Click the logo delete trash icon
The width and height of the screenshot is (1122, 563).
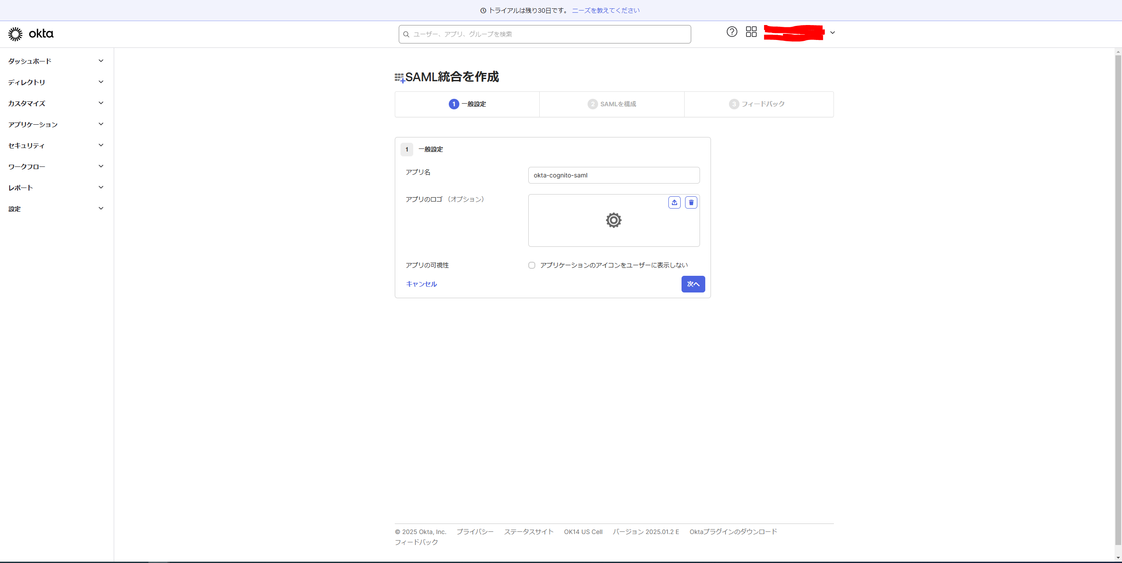tap(691, 202)
